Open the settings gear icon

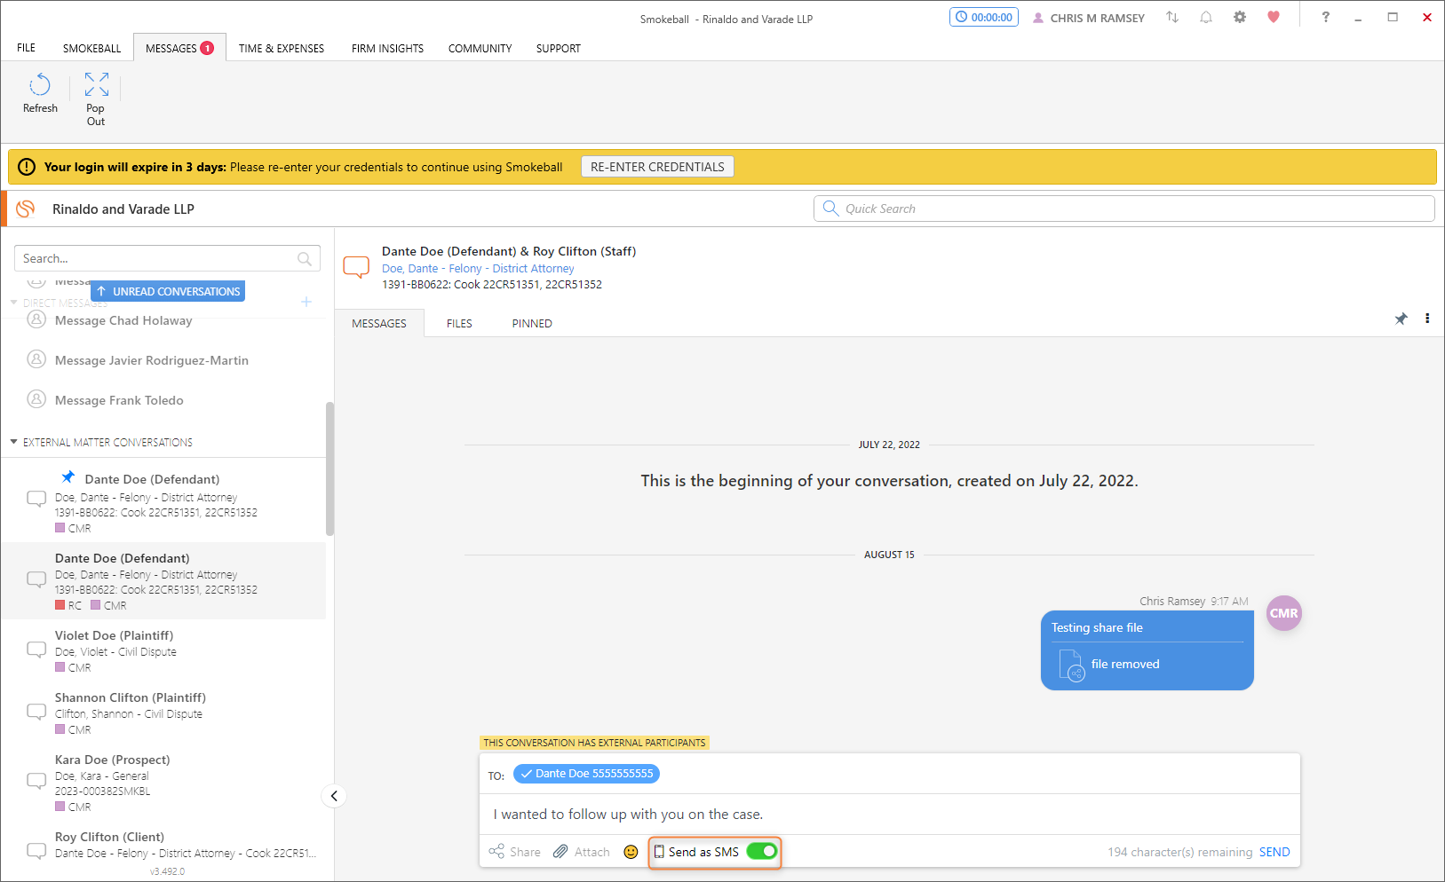click(1240, 17)
